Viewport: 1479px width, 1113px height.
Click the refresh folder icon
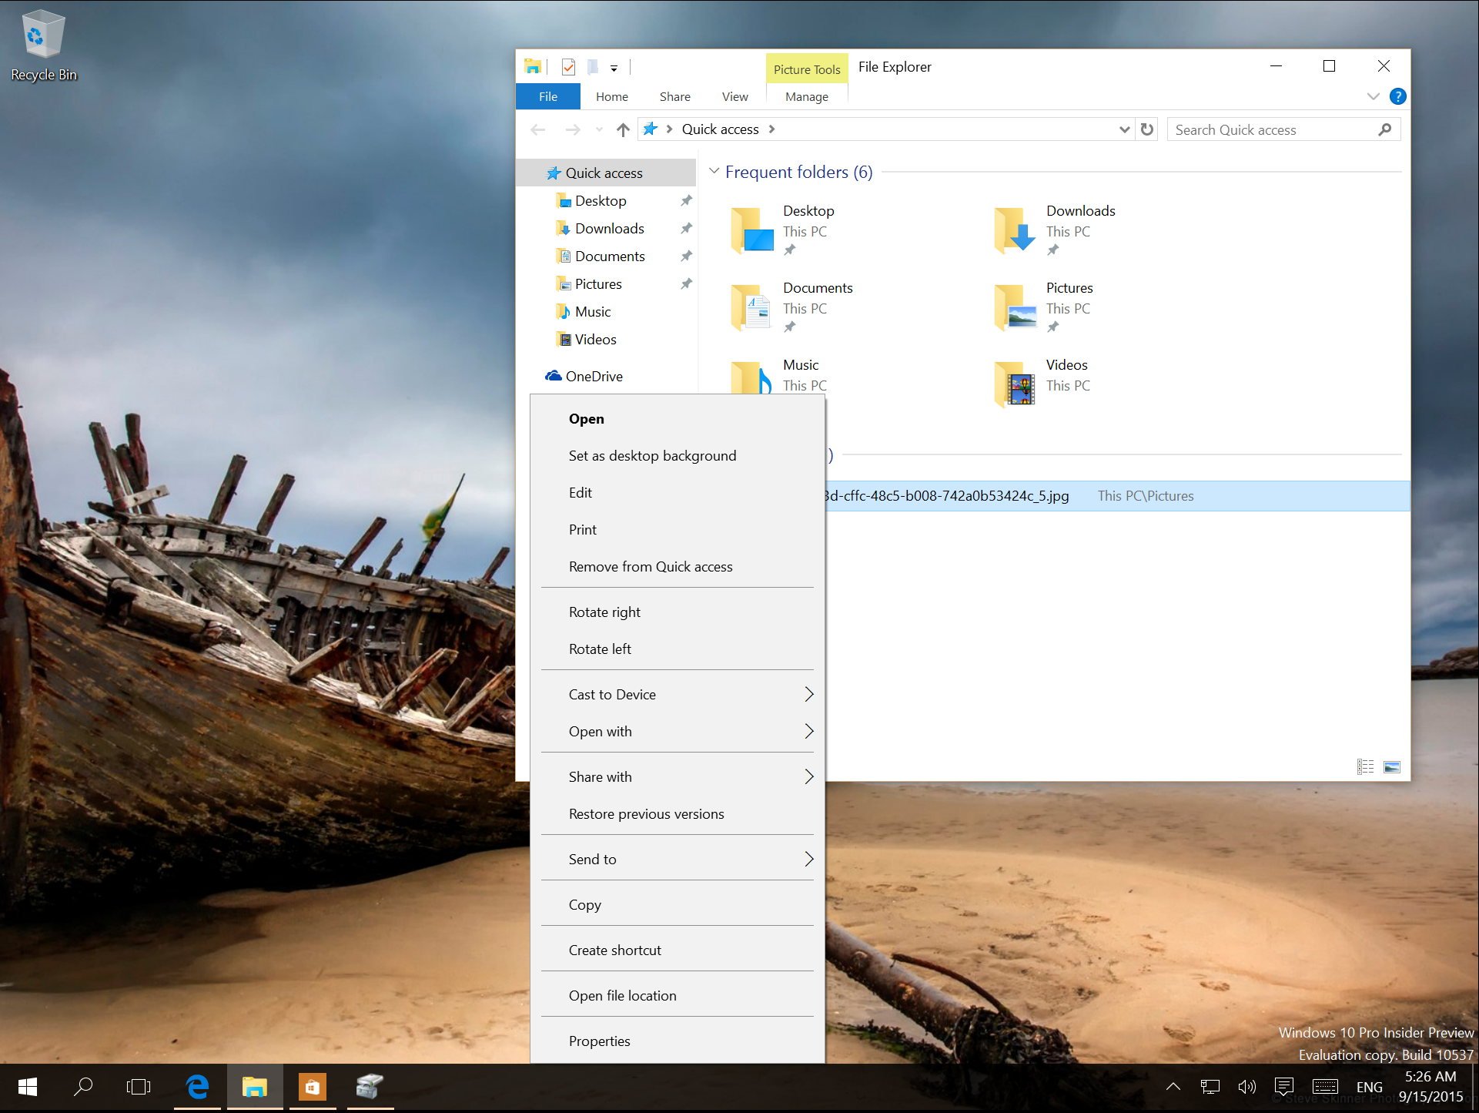pyautogui.click(x=1147, y=129)
